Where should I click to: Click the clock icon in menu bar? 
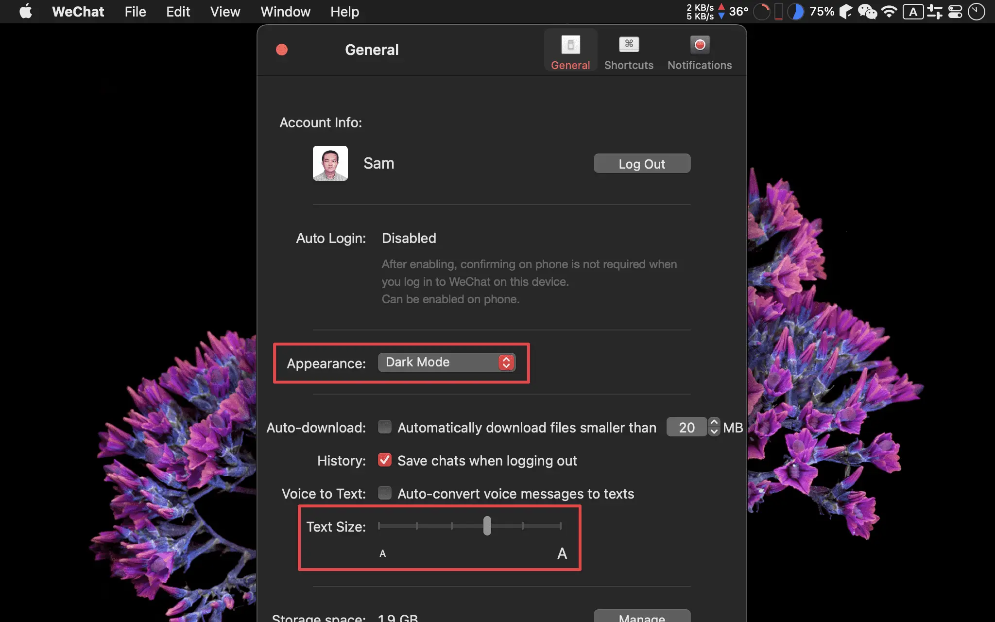(x=976, y=12)
